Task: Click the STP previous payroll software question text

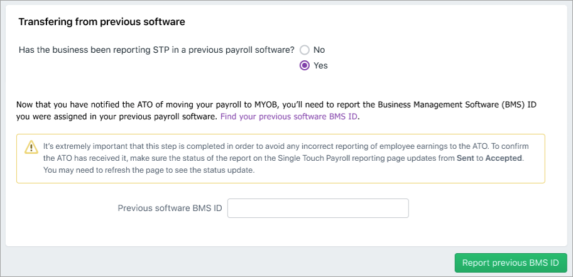Action: coord(156,50)
